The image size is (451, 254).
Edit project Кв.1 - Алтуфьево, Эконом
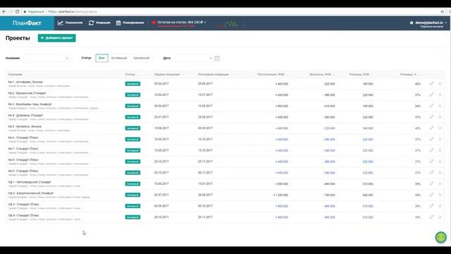431,83
